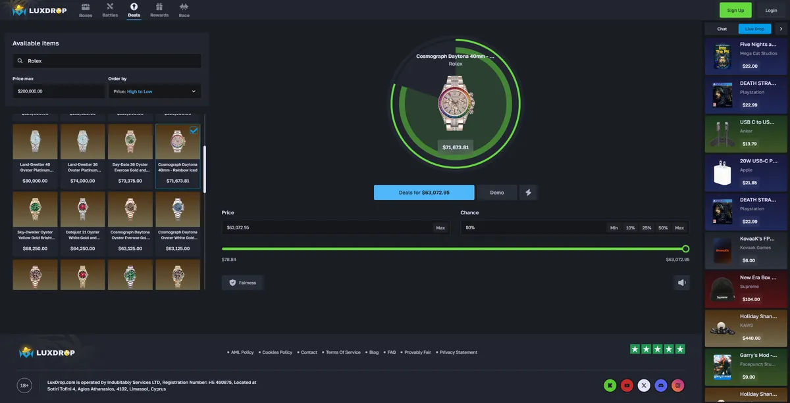Select the Cosmograph Daytona Oyster White Gold watch

tap(178, 224)
